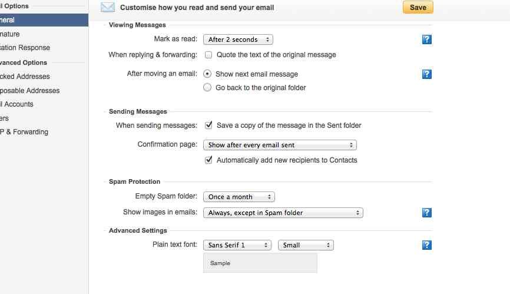Screen dimensions: 510x294
Task: Uncheck Save a copy in Sent folder
Action: [x=208, y=125]
